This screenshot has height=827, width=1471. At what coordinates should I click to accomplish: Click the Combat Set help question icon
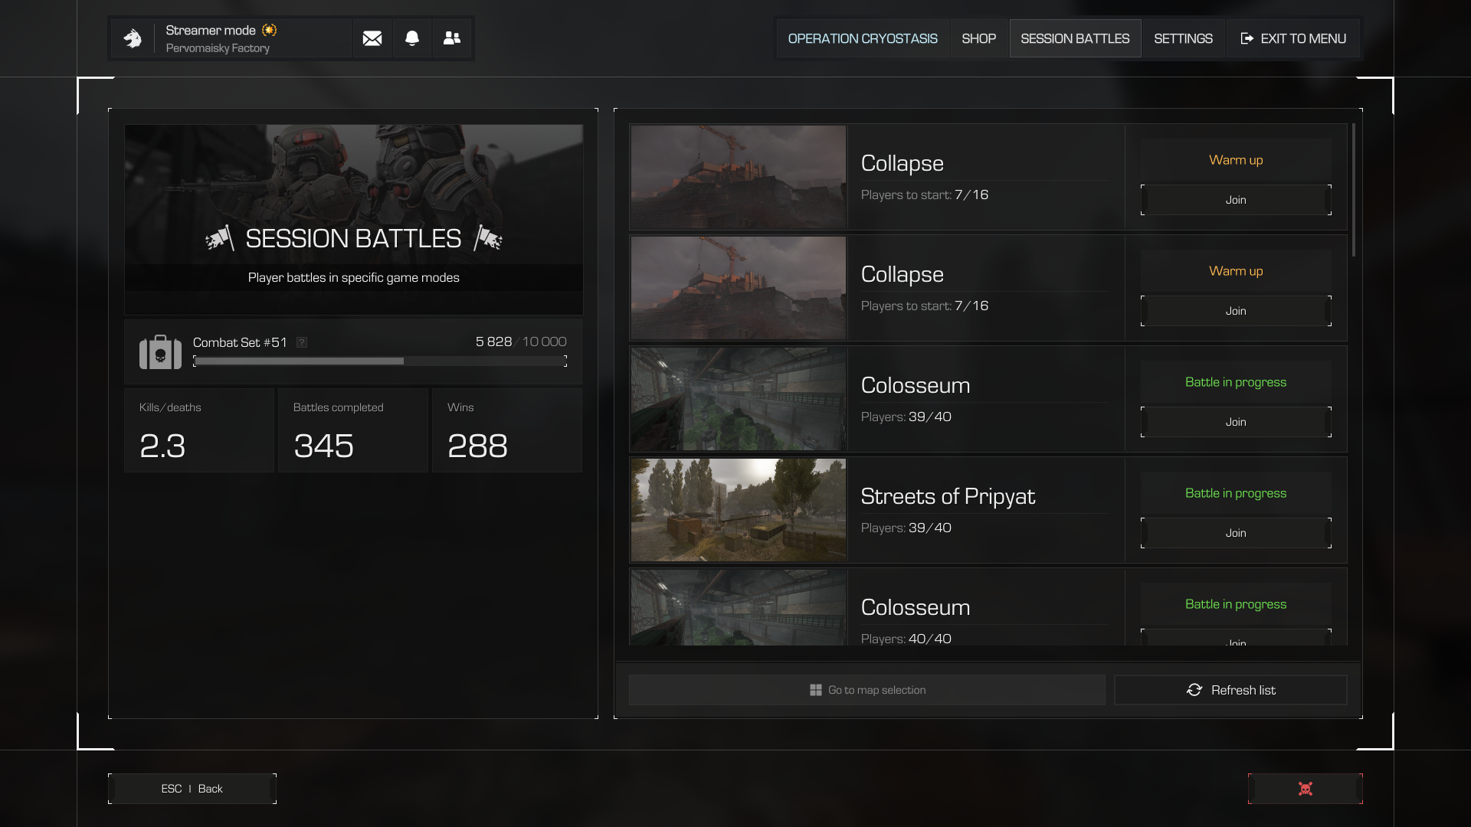302,342
